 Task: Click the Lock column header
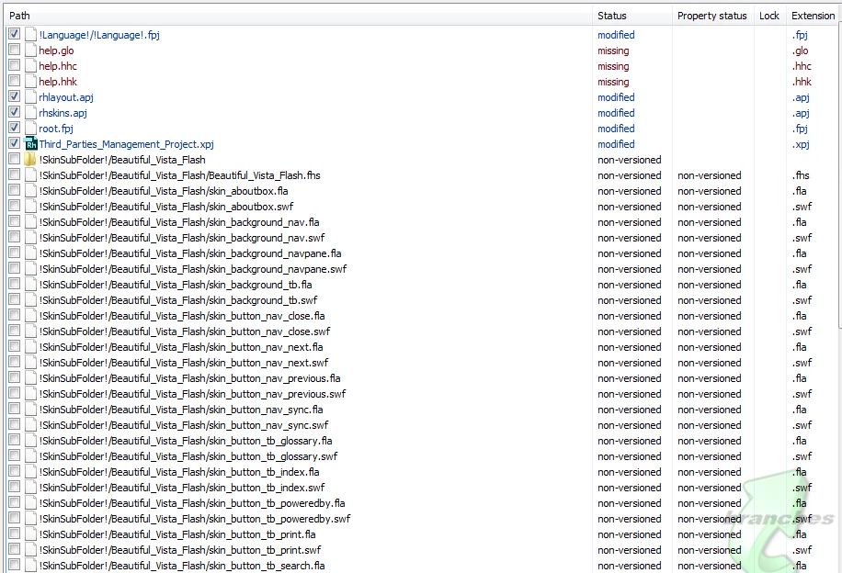[769, 16]
